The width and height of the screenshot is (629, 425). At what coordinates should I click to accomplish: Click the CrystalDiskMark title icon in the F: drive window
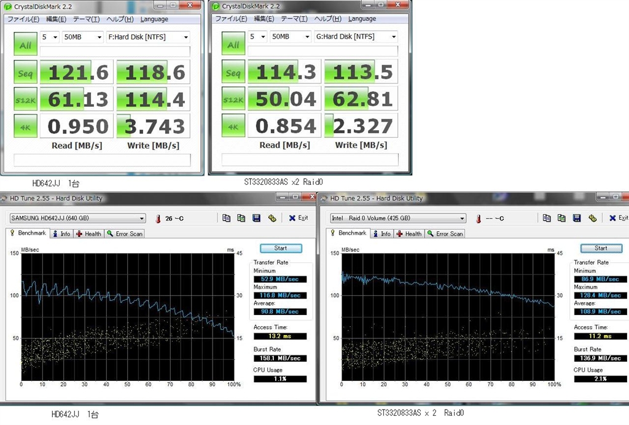[x=7, y=6]
